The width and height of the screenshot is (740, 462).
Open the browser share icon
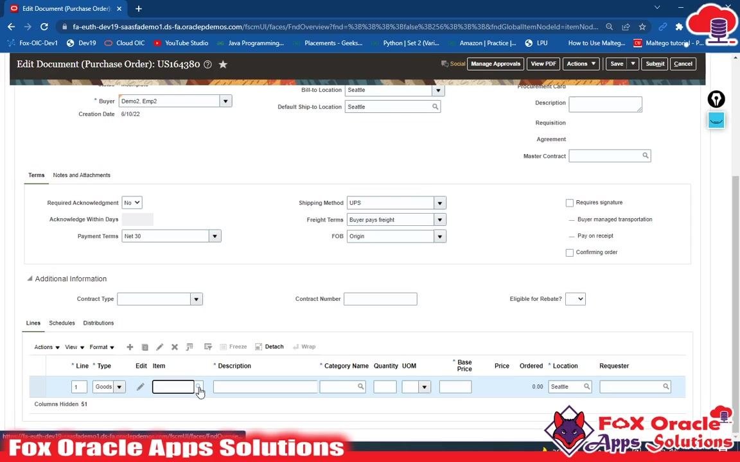626,27
